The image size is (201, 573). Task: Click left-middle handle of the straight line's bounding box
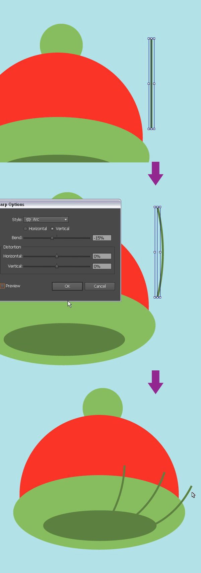[x=149, y=84]
